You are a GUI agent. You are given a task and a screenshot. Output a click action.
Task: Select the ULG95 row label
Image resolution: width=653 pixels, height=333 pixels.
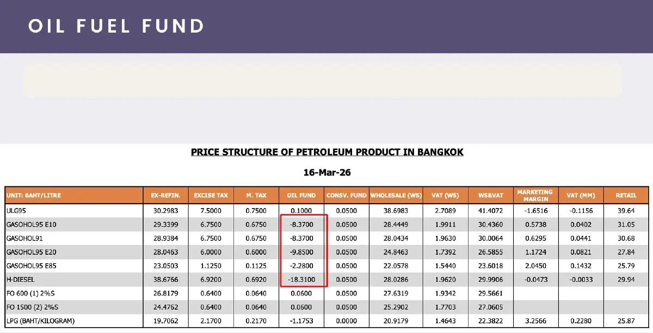click(17, 210)
